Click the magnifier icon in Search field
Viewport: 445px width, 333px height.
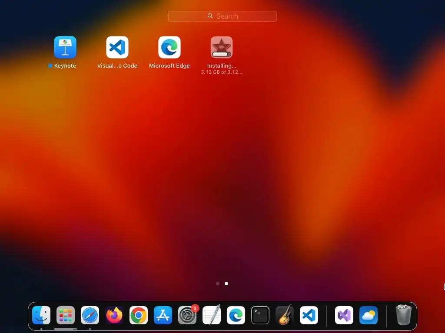click(x=210, y=16)
